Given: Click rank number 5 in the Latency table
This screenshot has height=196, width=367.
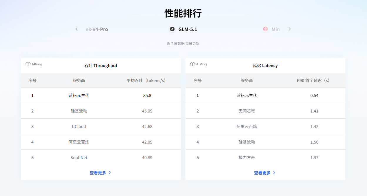Looking at the screenshot, I should [197, 158].
